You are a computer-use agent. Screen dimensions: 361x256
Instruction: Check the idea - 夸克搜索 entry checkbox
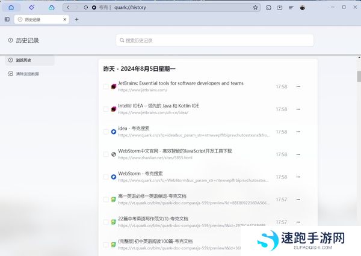[106, 132]
